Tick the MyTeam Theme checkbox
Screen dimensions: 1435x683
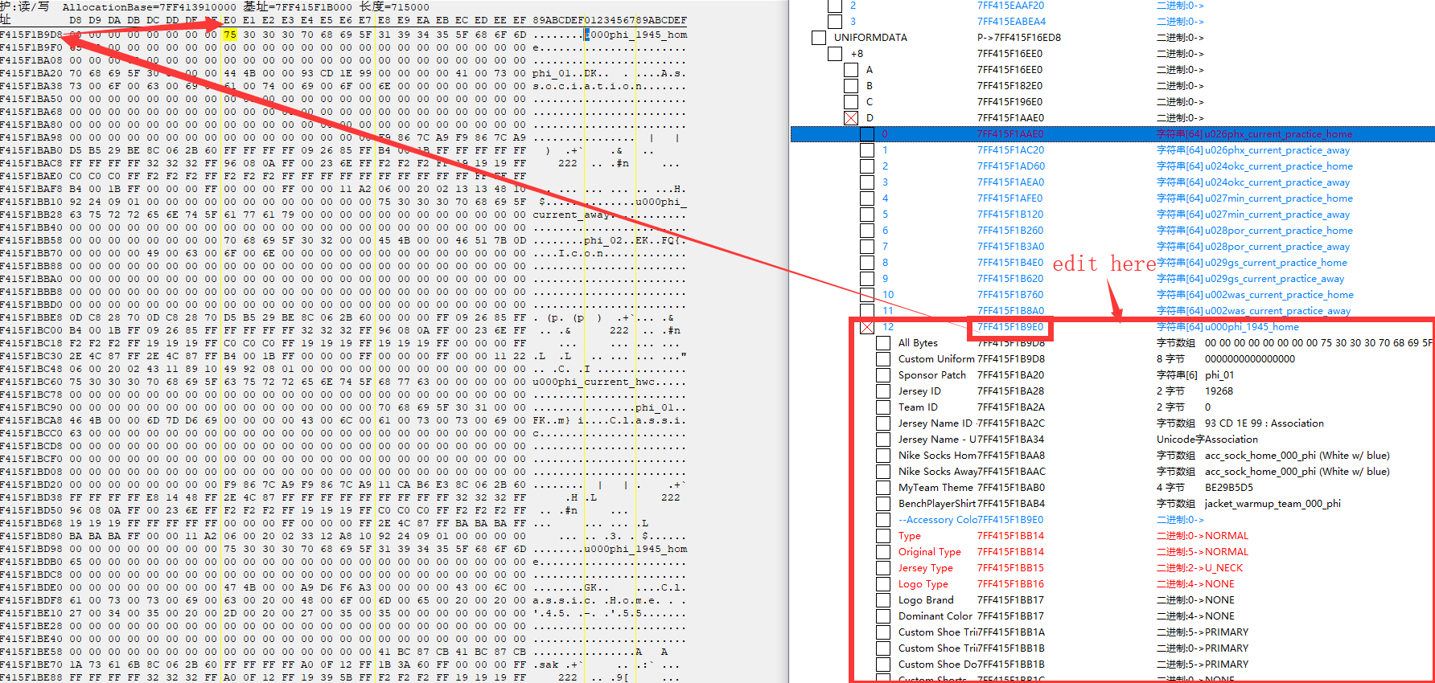[883, 488]
